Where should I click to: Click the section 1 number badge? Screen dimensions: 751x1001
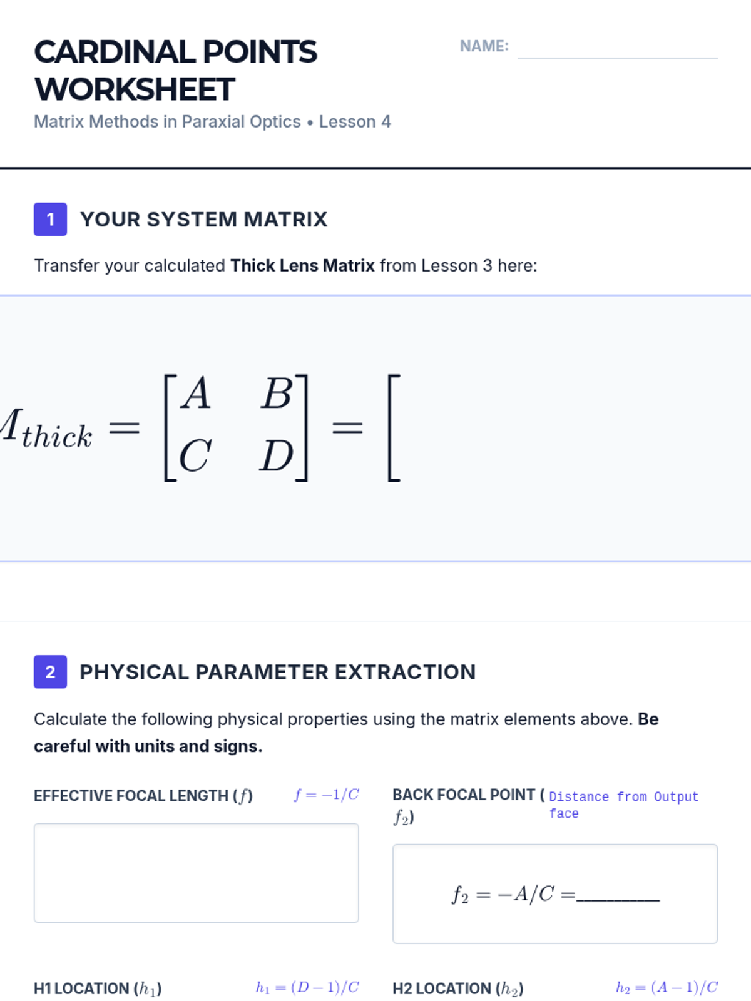(x=50, y=220)
